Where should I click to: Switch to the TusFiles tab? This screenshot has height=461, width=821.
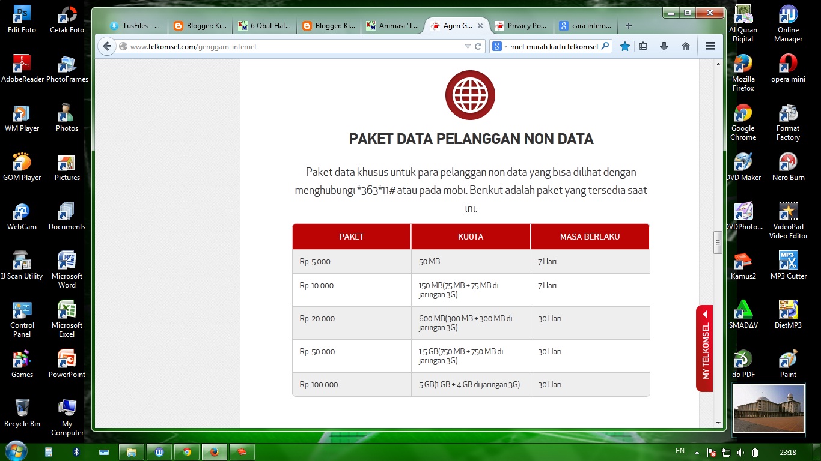pyautogui.click(x=135, y=26)
